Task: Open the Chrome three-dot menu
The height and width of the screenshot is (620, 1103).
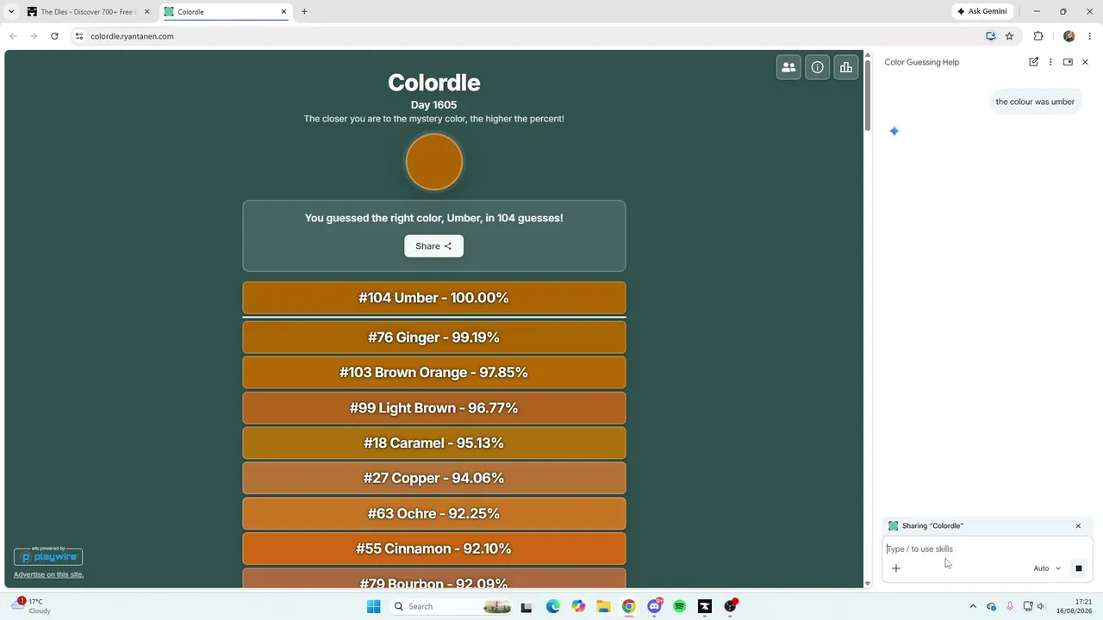Action: coord(1090,36)
